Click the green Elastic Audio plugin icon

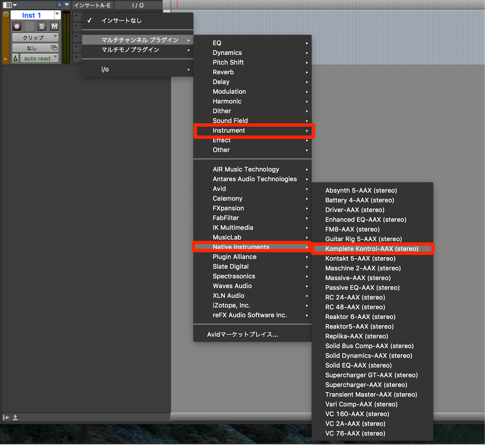point(15,58)
